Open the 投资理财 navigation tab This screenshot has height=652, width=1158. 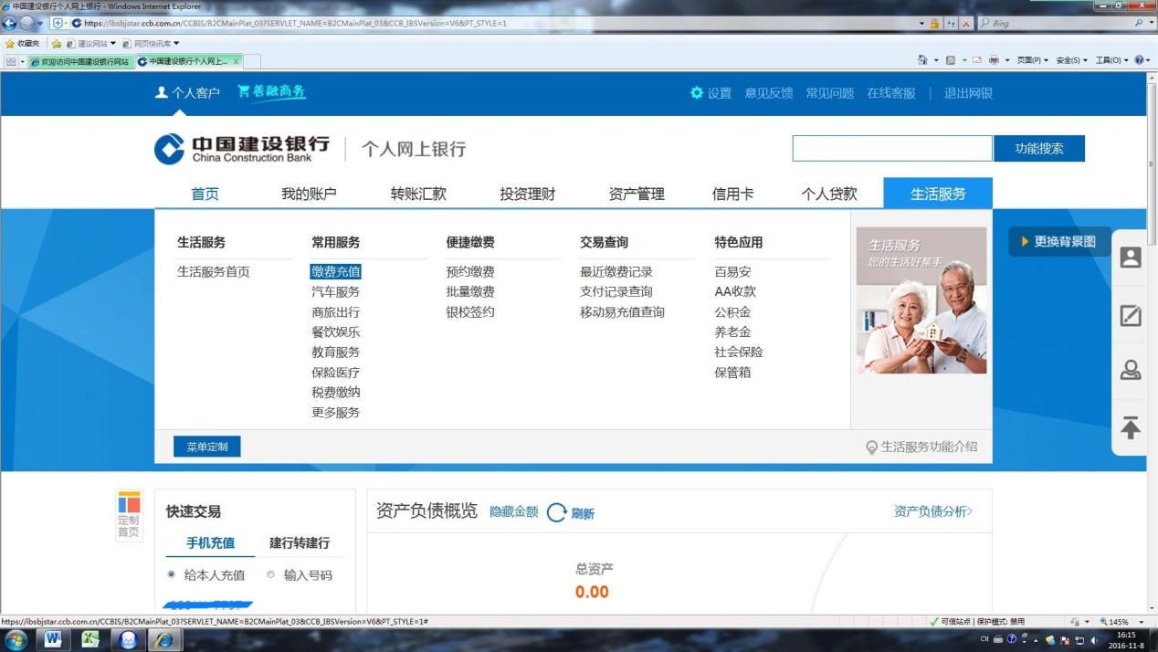pyautogui.click(x=527, y=194)
